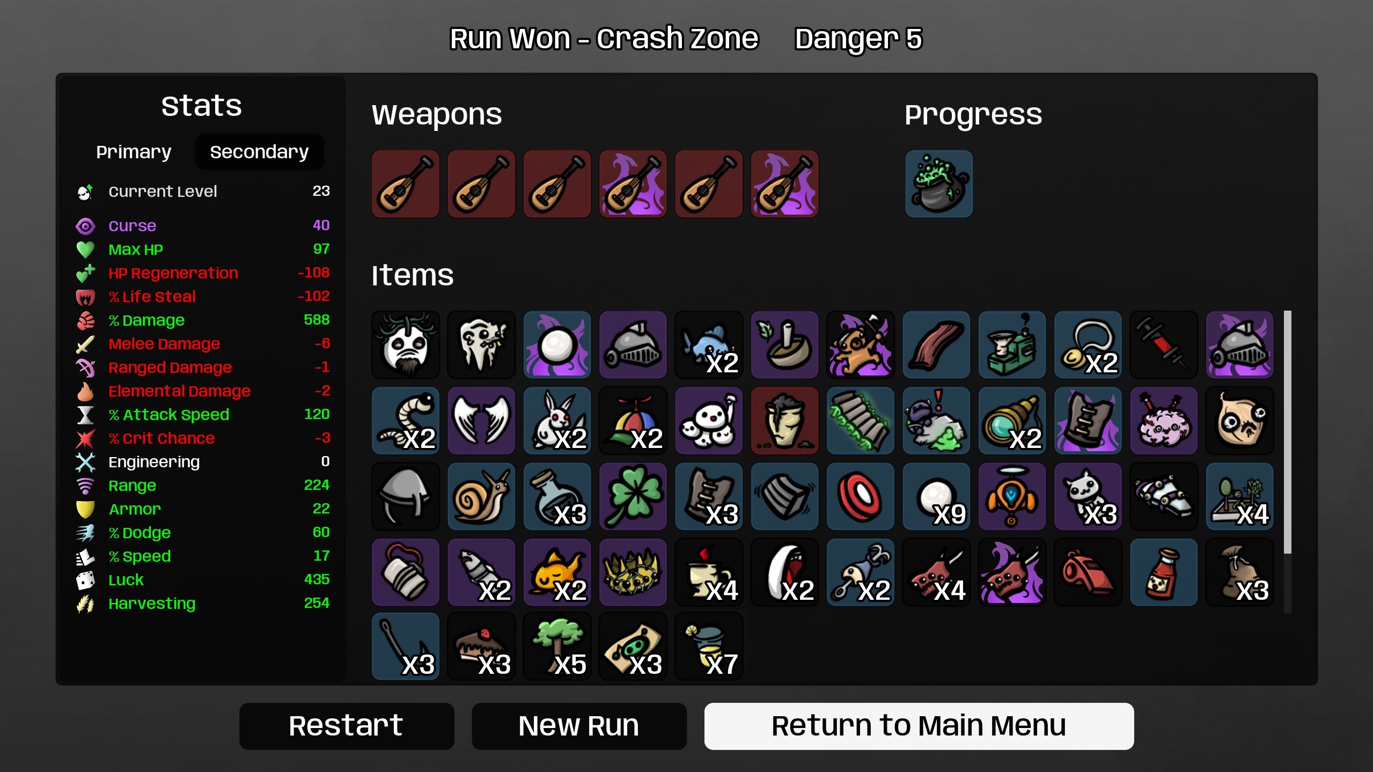Switch to the Primary stats tab
The width and height of the screenshot is (1373, 772).
(x=134, y=152)
